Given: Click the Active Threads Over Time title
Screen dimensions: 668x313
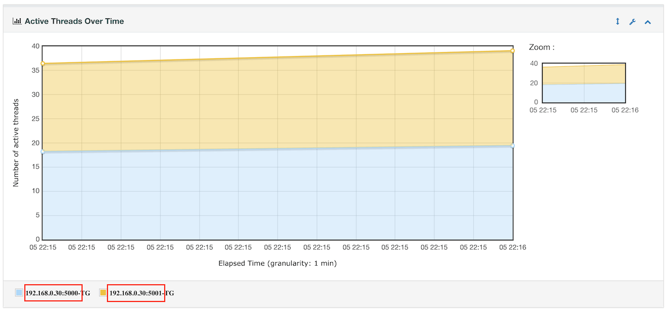Looking at the screenshot, I should (74, 21).
